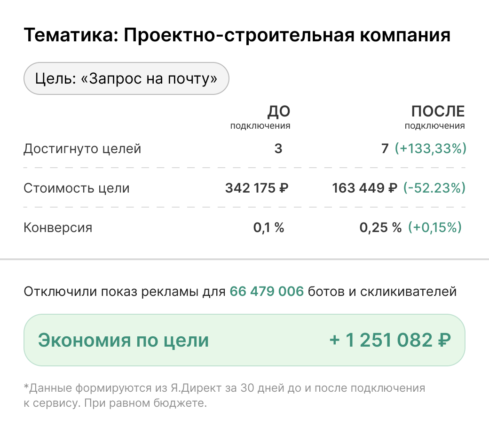Click the Экономия по цели banner label
Viewport: 489px width, 434px height.
[x=123, y=341]
